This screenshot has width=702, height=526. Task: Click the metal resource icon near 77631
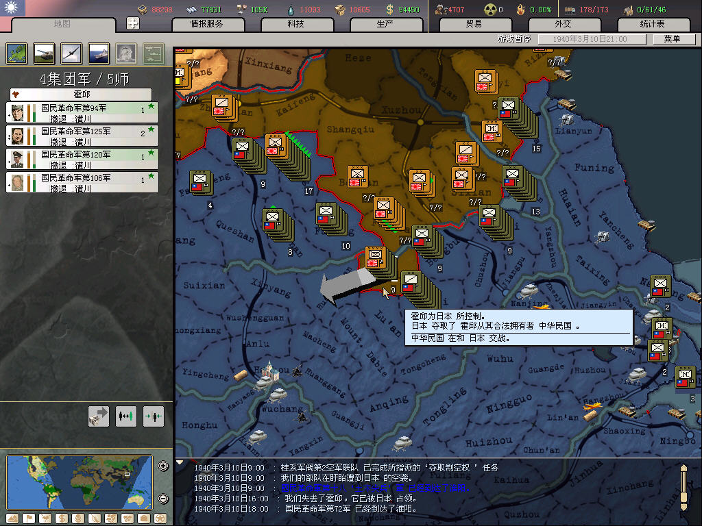192,9
